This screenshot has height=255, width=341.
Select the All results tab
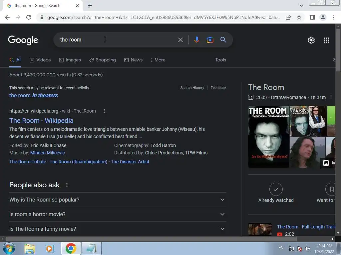click(x=15, y=60)
